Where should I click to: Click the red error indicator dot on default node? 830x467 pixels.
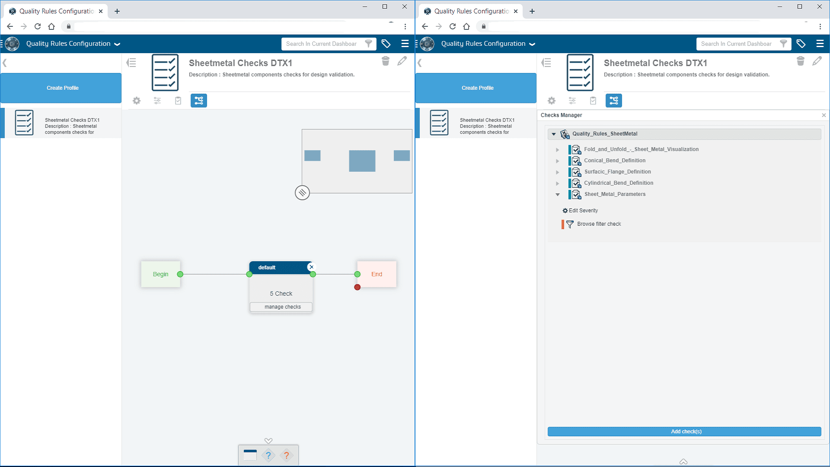point(358,287)
